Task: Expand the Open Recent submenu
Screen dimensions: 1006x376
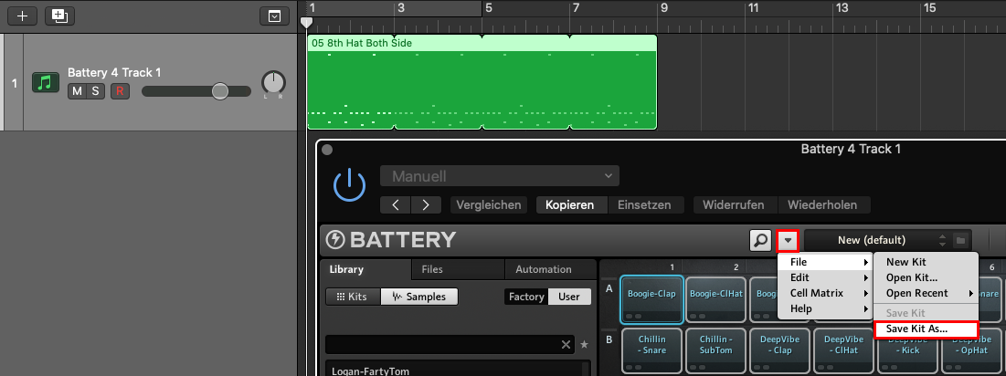Action: tap(926, 293)
